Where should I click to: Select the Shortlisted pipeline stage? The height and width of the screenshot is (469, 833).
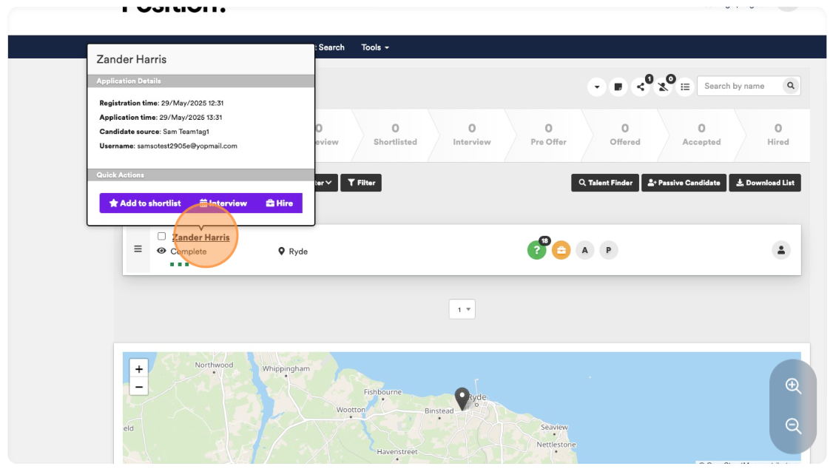point(395,135)
